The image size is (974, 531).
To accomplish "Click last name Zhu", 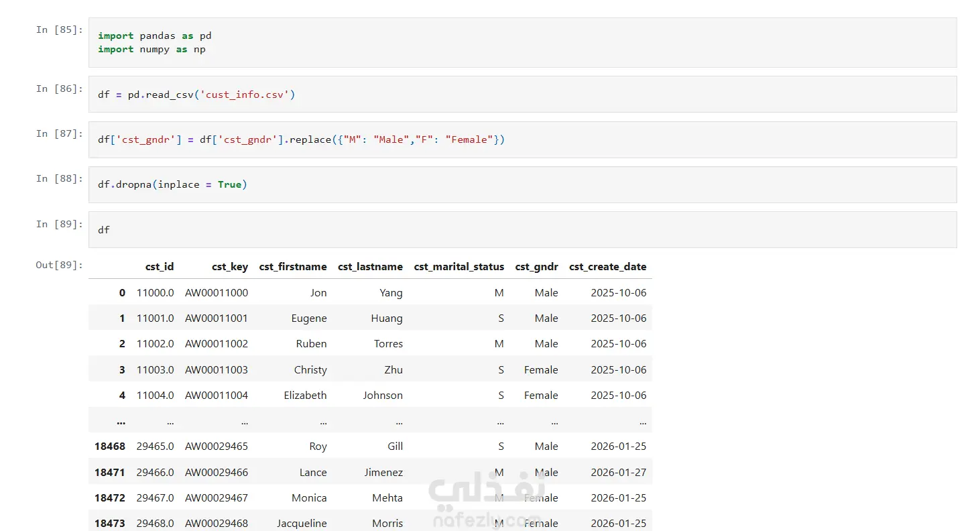I will click(392, 369).
